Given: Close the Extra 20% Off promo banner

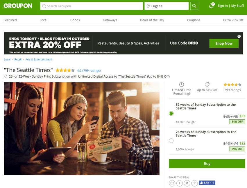Looking at the screenshot, I should point(239,36).
